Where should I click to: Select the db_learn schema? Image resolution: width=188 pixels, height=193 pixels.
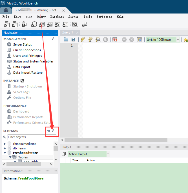tap(19, 148)
